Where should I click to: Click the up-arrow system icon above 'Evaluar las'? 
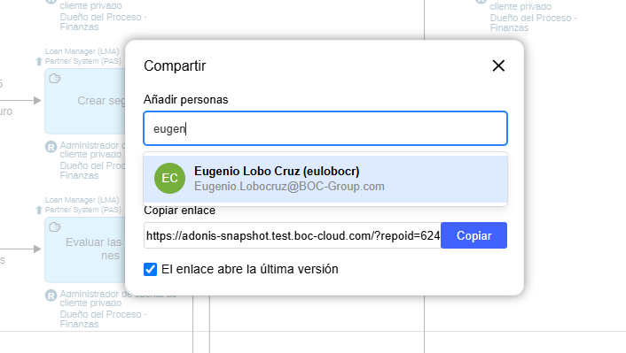(39, 210)
